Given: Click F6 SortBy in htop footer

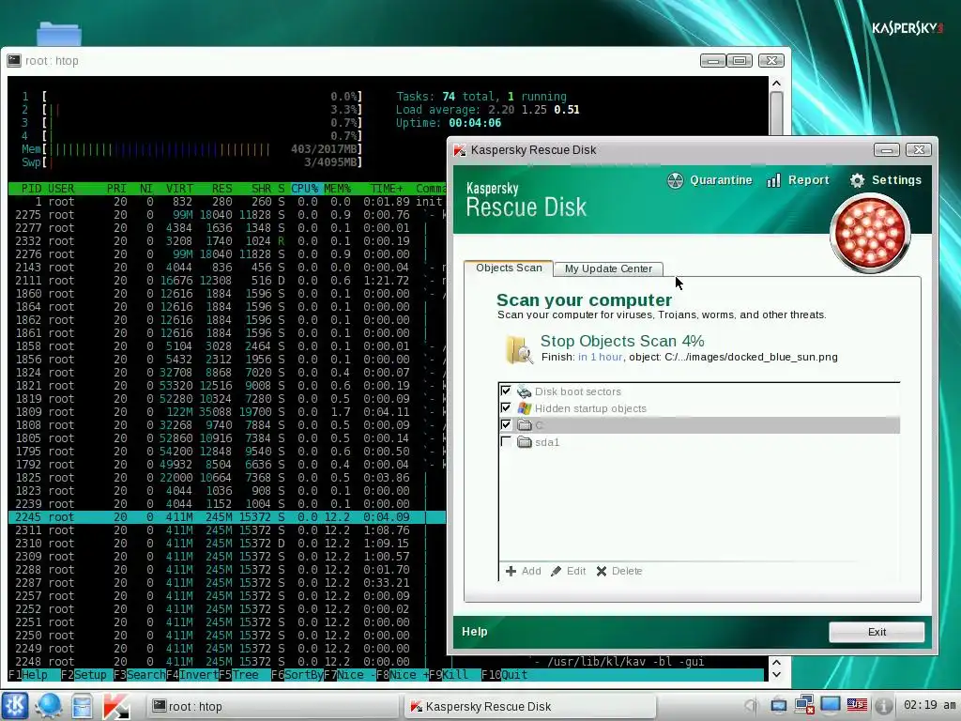Looking at the screenshot, I should click(297, 674).
